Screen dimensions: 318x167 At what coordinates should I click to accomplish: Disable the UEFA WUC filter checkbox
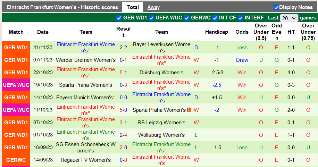pos(151,18)
